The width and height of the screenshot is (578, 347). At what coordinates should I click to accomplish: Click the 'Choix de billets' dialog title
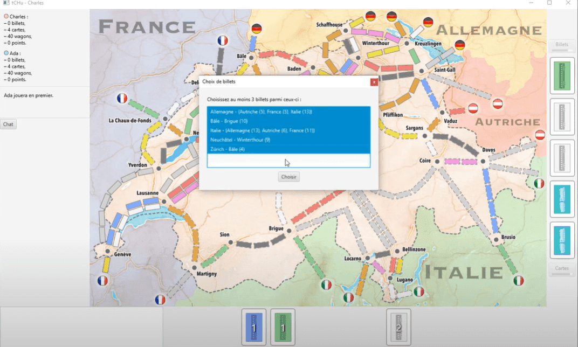(218, 82)
